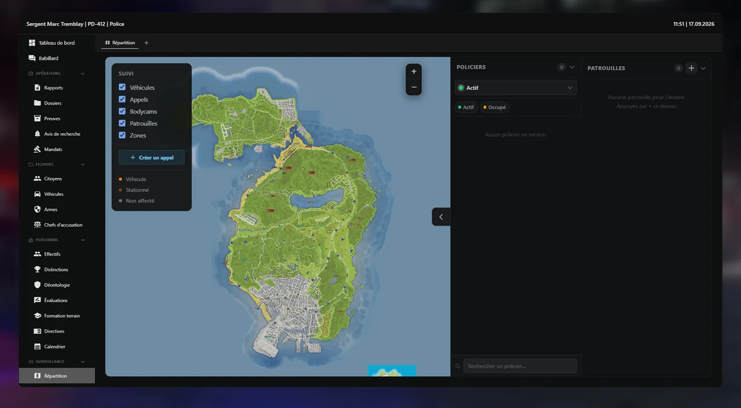Click the Distinctions trophy icon
This screenshot has height=408, width=741.
pos(38,269)
